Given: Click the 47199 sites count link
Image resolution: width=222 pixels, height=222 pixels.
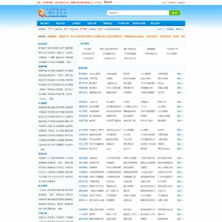Looking at the screenshot, I should (x=83, y=29).
